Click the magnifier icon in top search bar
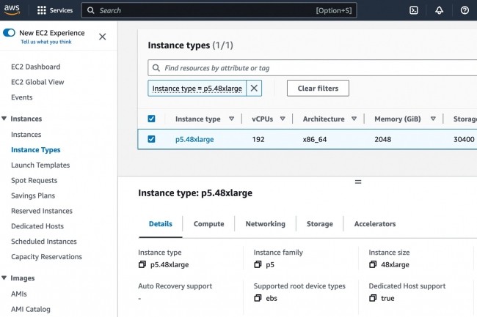The width and height of the screenshot is (477, 317). point(91,10)
